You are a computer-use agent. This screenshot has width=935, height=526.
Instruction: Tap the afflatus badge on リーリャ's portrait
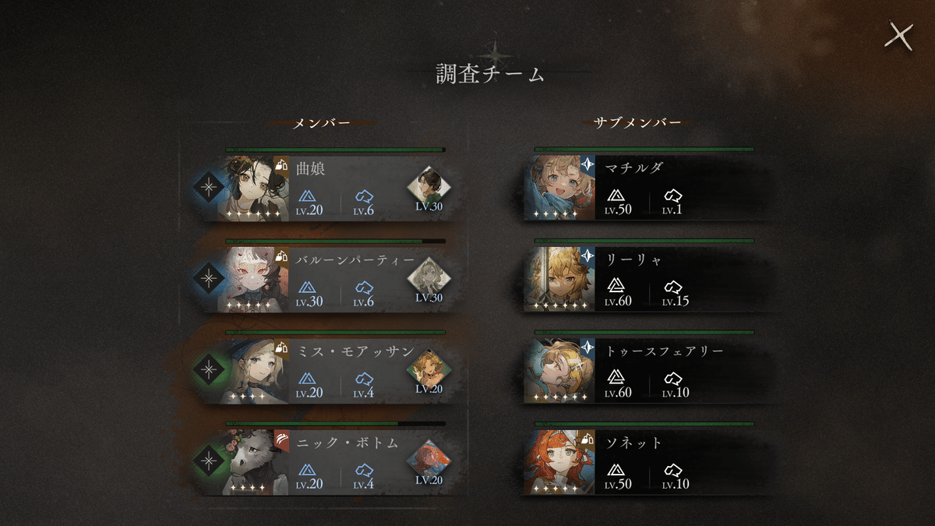coord(587,256)
